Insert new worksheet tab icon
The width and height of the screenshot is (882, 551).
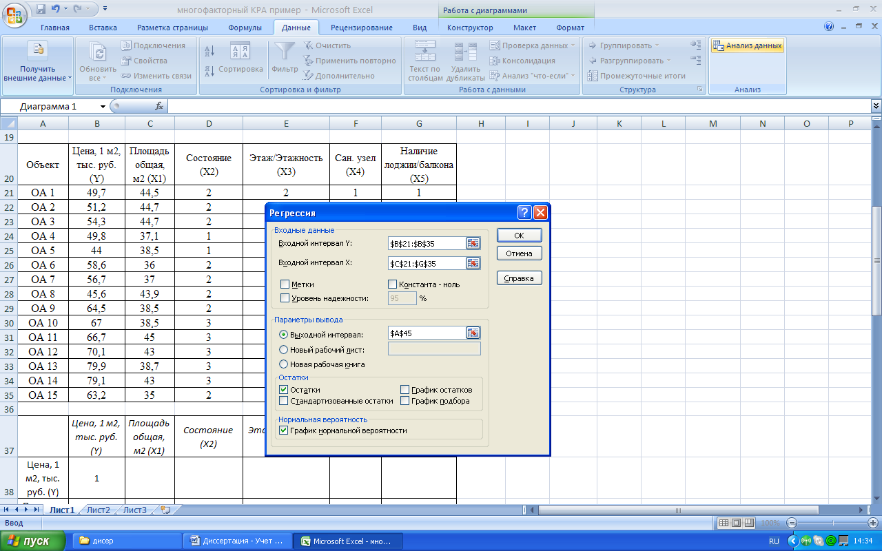coord(165,510)
